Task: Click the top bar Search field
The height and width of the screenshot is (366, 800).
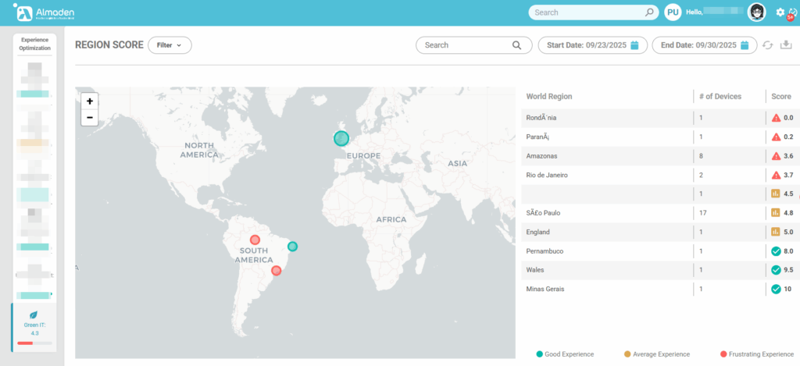Action: tap(587, 12)
